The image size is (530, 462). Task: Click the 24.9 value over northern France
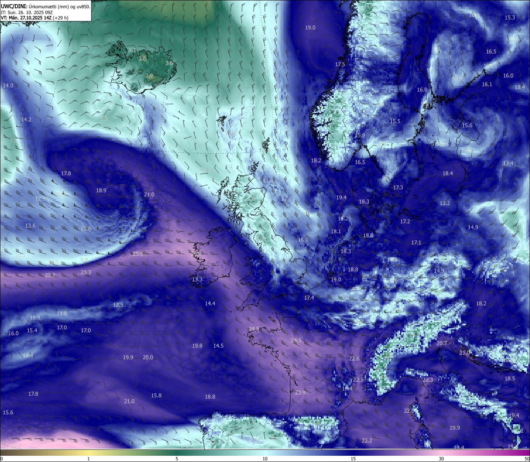296,341
